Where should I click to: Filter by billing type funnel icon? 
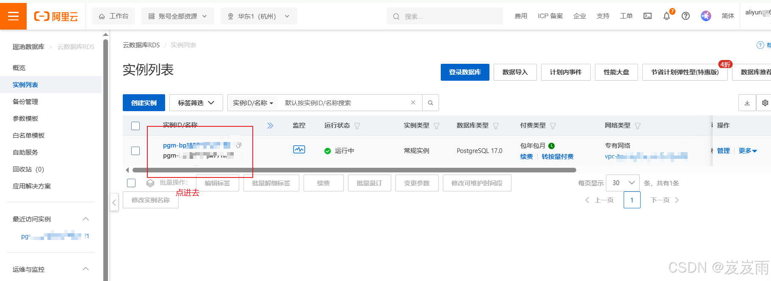tap(553, 126)
